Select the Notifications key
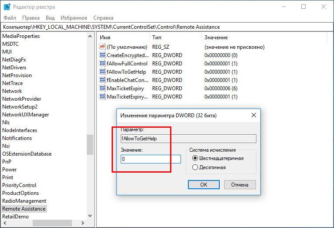Viewport: 334px width, 228px height. pyautogui.click(x=17, y=138)
